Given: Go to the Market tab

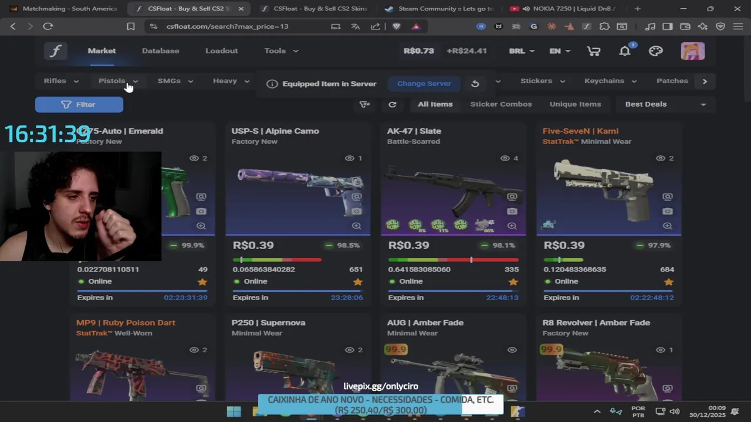Looking at the screenshot, I should (102, 51).
